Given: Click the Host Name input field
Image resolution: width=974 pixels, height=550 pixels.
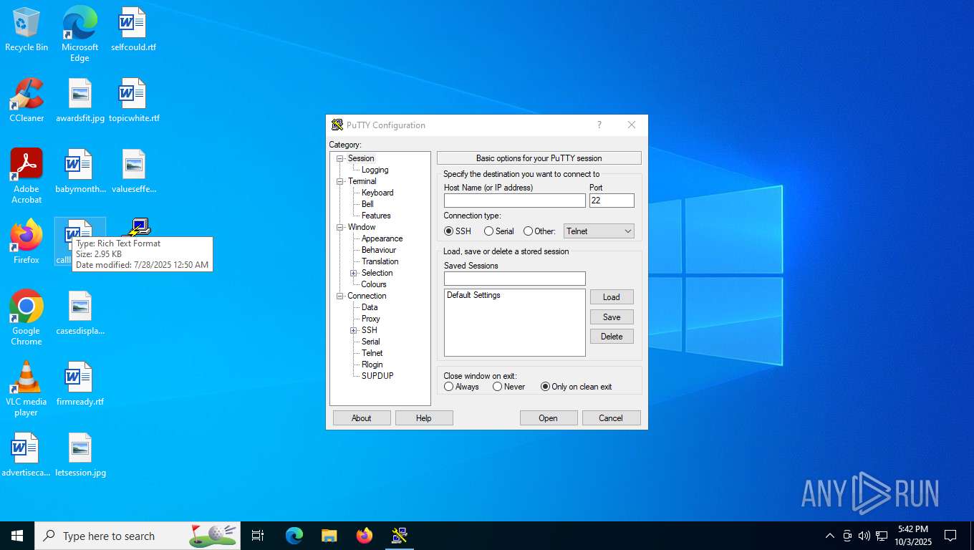Looking at the screenshot, I should (x=515, y=201).
